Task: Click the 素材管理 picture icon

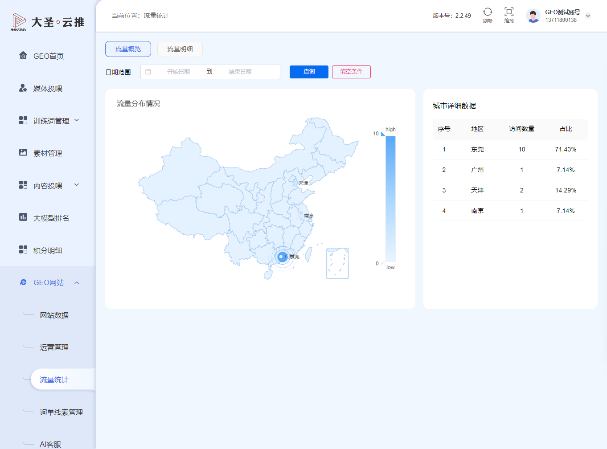Action: pos(23,152)
